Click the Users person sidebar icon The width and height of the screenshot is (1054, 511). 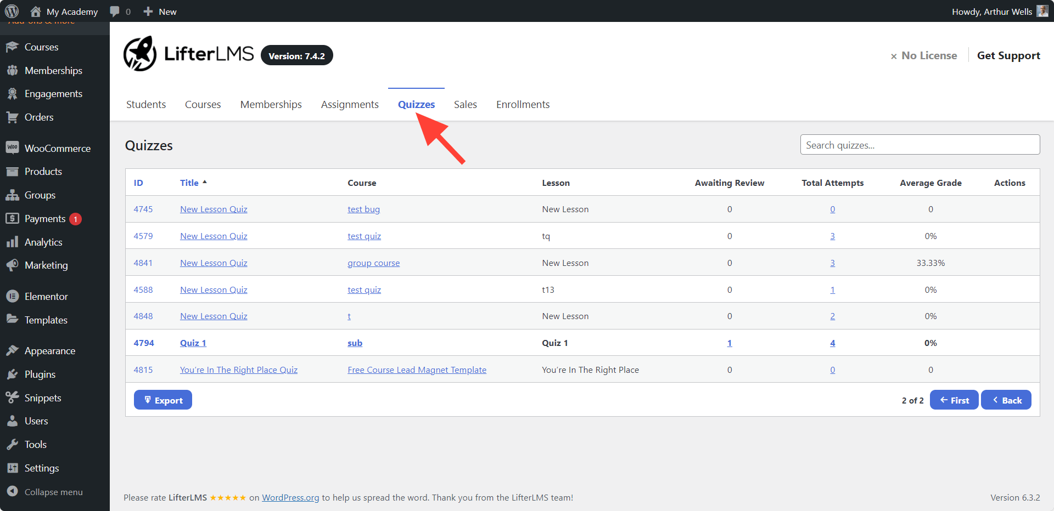pos(12,421)
